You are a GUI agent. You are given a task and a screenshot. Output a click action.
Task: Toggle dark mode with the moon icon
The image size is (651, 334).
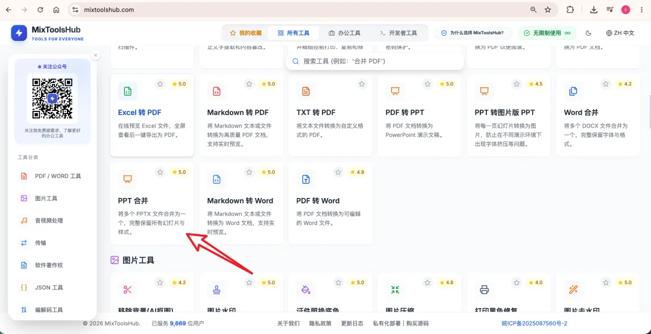click(x=588, y=33)
